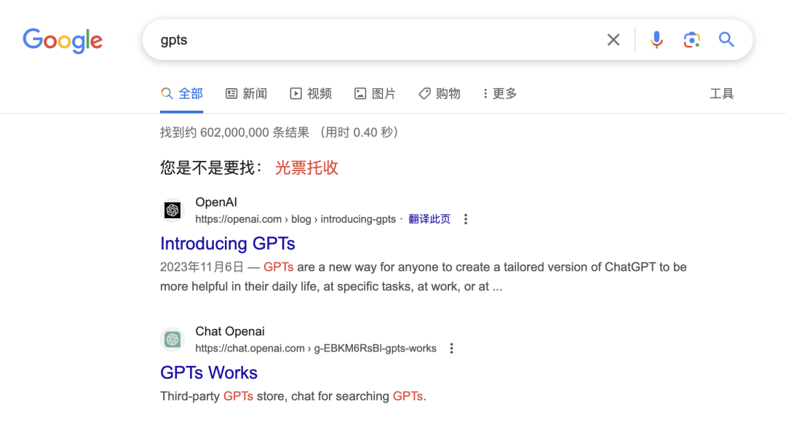Submit search with magnifier icon
Screen dimensions: 786x425
[726, 39]
